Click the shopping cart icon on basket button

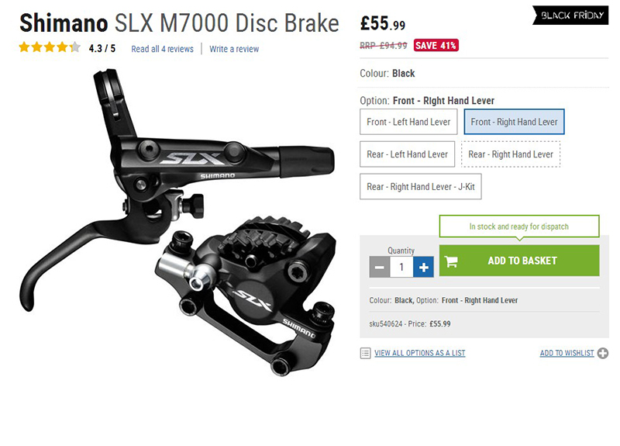(451, 261)
